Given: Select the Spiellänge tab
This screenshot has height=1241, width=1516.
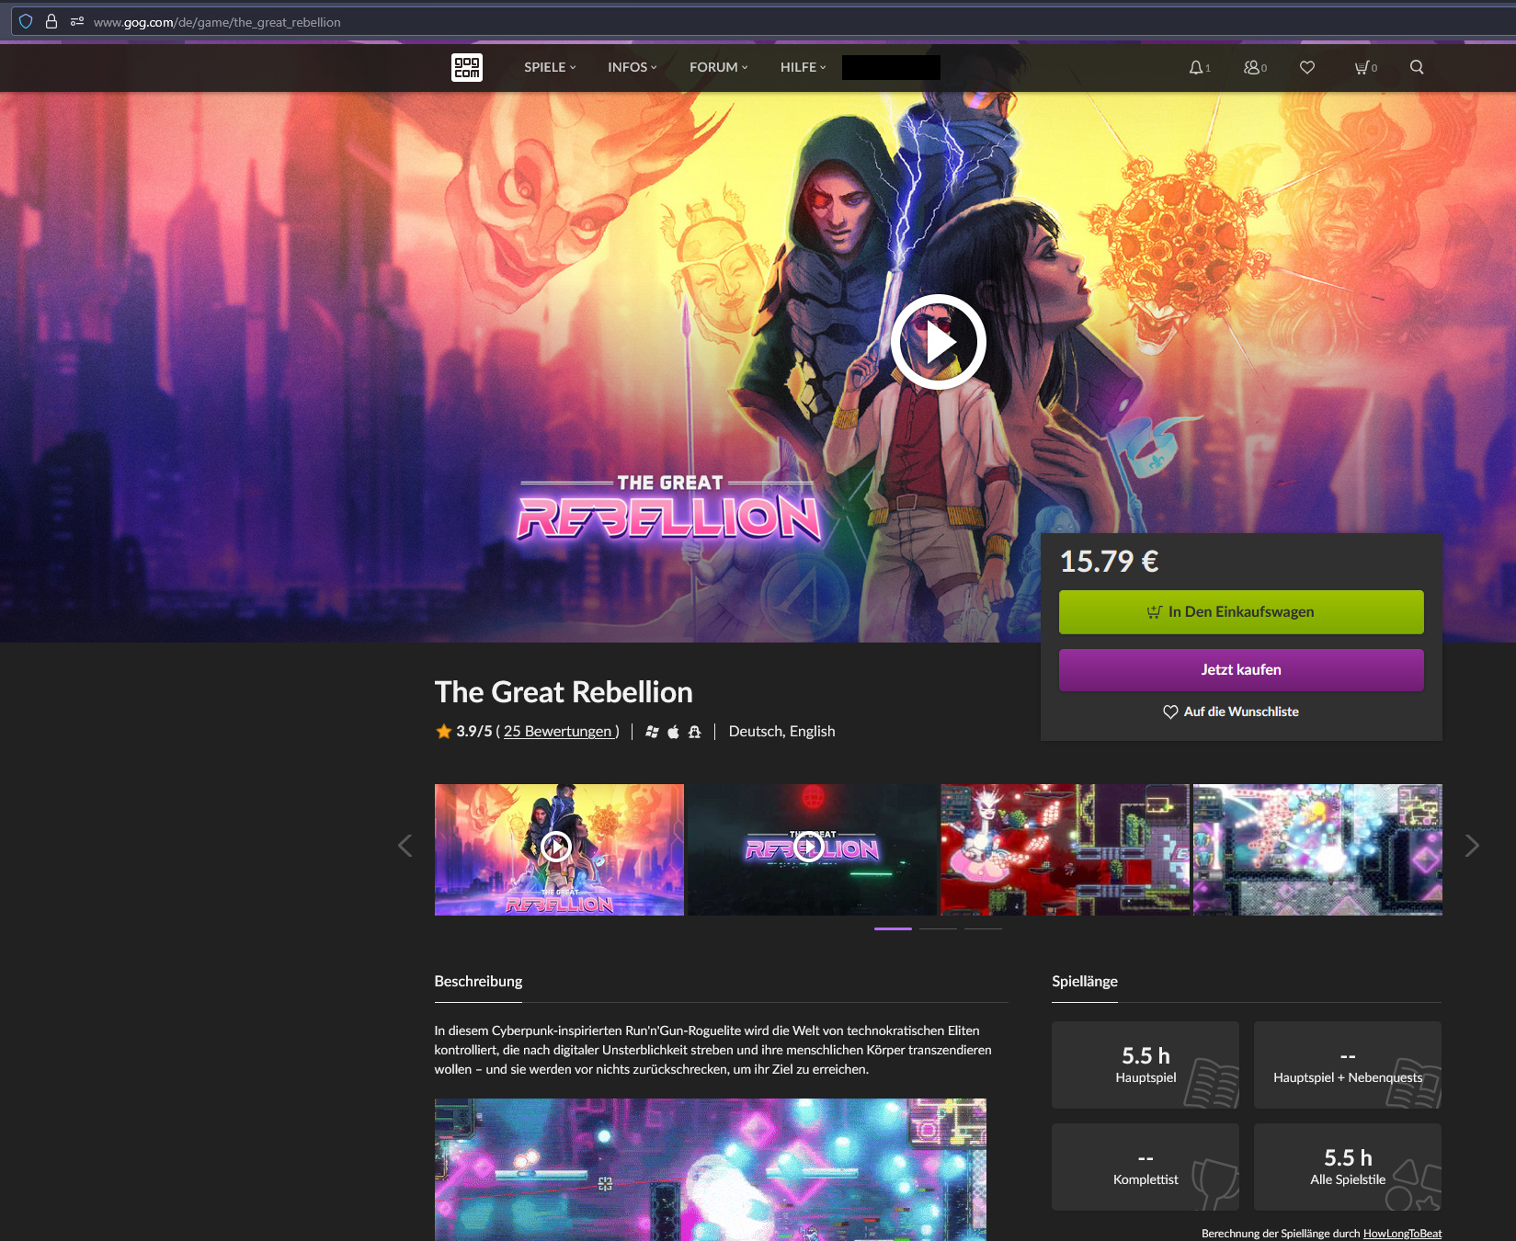Looking at the screenshot, I should coord(1085,982).
